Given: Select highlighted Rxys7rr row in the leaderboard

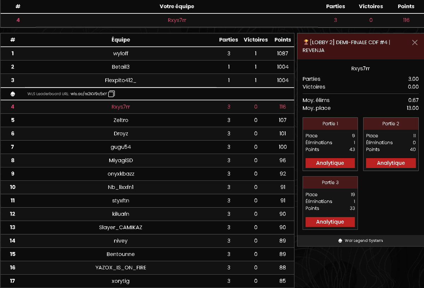Looking at the screenshot, I should click(x=147, y=107).
